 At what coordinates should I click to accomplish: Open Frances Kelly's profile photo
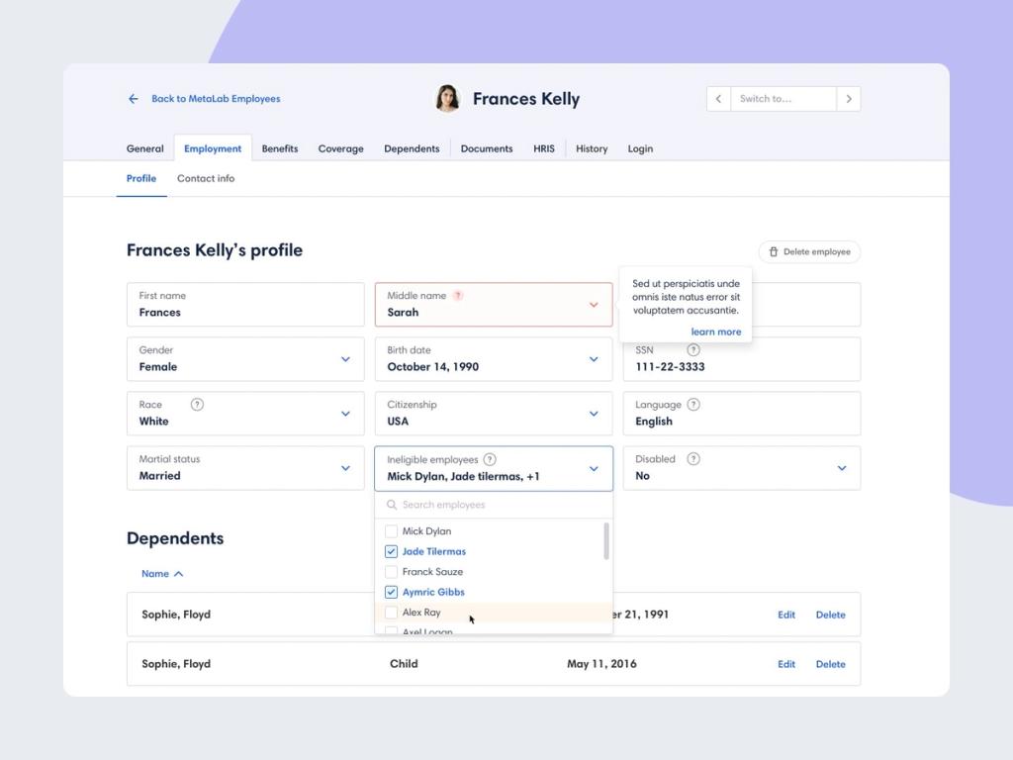(x=447, y=99)
